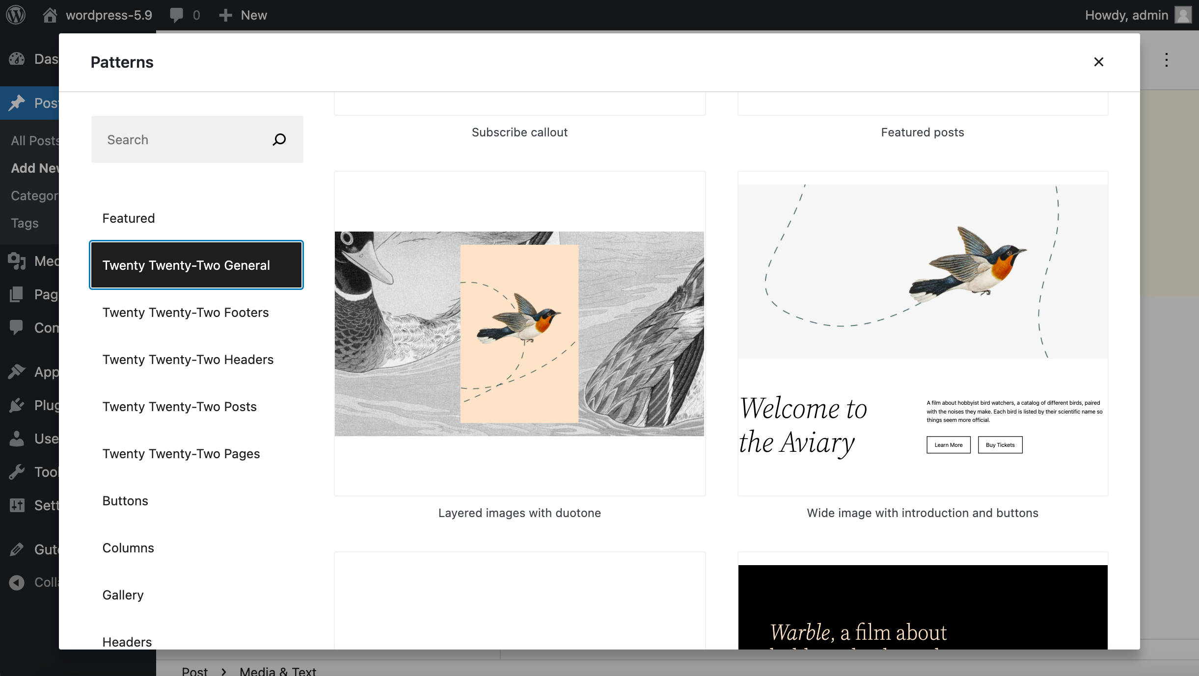Screen dimensions: 1199x676
Task: Select Twenty Twenty-Two Pages category
Action: tap(180, 453)
